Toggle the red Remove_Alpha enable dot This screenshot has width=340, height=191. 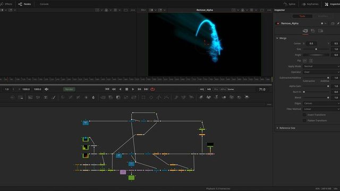coord(277,23)
